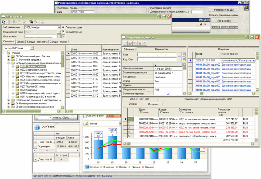Clear the Счет field with X button
261x179 pixels.
(x=184, y=55)
